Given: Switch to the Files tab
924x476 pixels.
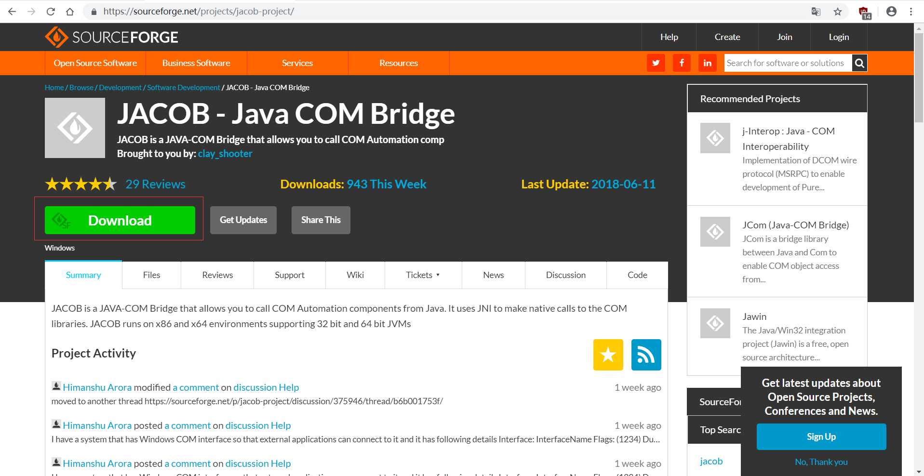Looking at the screenshot, I should tap(151, 275).
